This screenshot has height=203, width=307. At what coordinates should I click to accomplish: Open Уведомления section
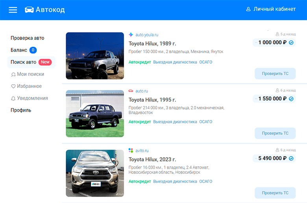tap(33, 98)
